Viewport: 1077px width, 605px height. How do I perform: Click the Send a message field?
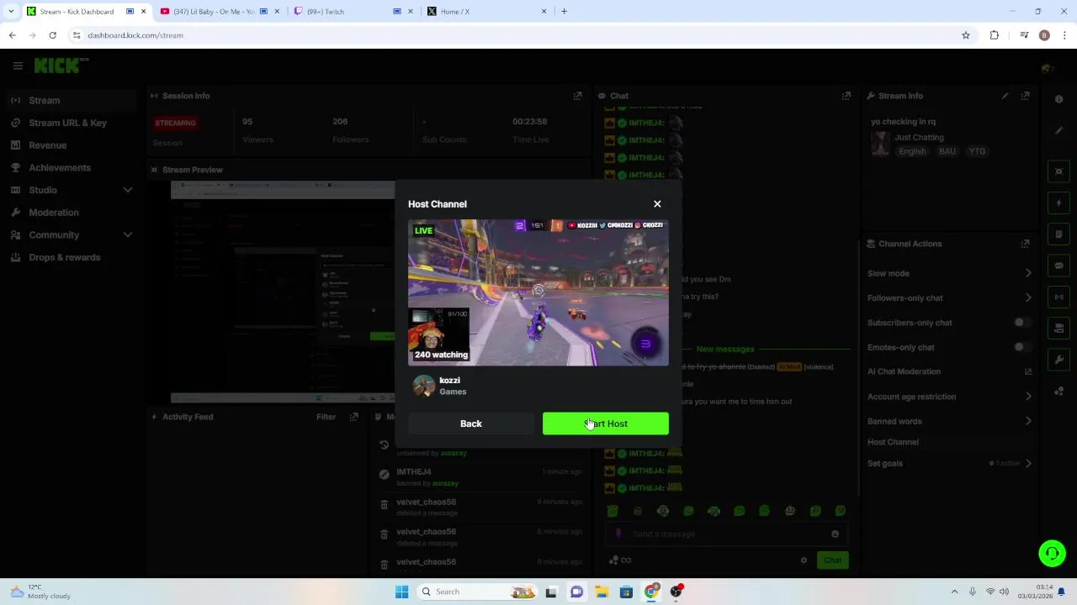point(725,534)
